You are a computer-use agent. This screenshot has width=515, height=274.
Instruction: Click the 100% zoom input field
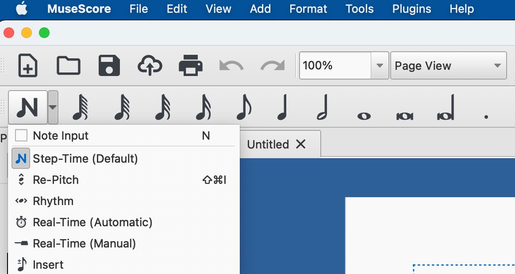coord(335,65)
